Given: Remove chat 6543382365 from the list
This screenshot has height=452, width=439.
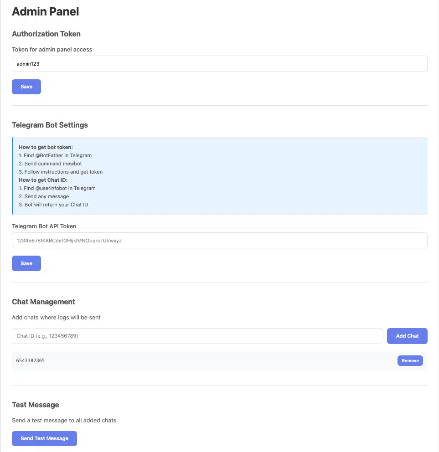Looking at the screenshot, I should pyautogui.click(x=410, y=360).
